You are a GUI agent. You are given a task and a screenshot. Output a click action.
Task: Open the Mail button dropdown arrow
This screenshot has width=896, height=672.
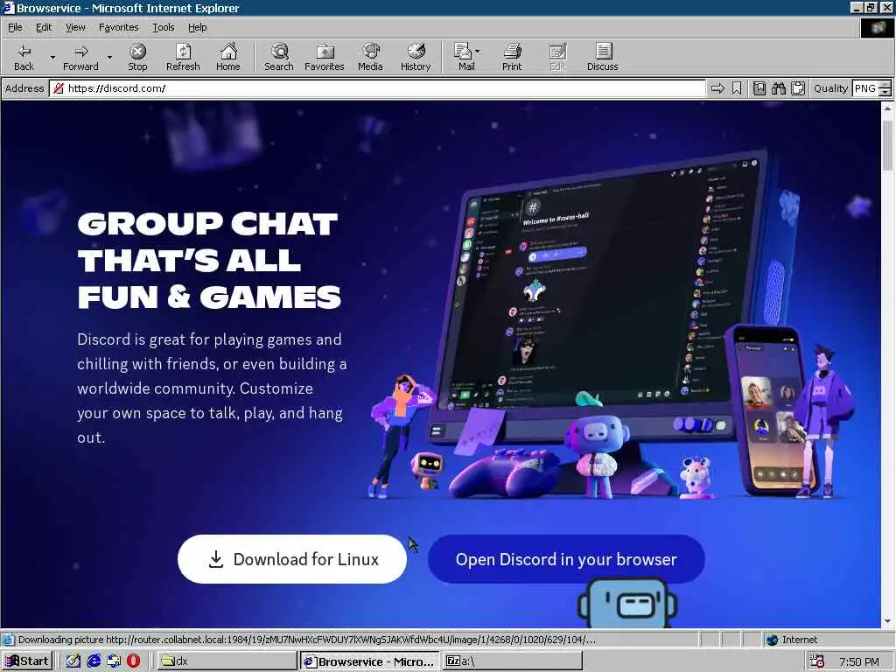[478, 52]
